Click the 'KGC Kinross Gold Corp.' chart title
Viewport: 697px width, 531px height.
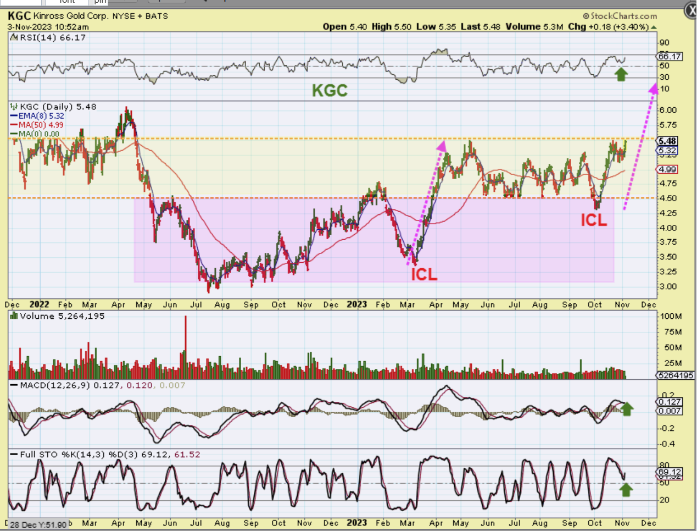58,16
